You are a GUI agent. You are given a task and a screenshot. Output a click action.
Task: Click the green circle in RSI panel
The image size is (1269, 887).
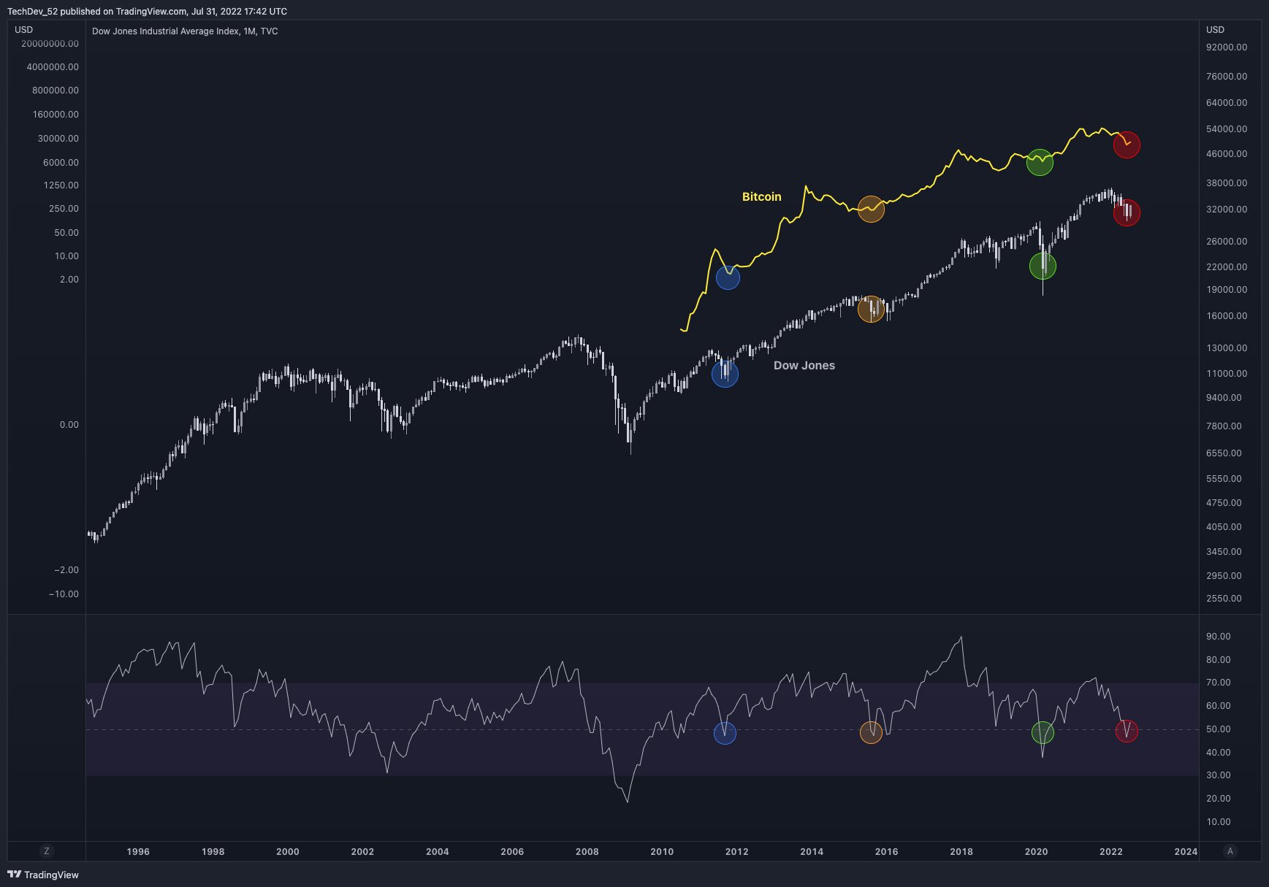click(x=1043, y=732)
